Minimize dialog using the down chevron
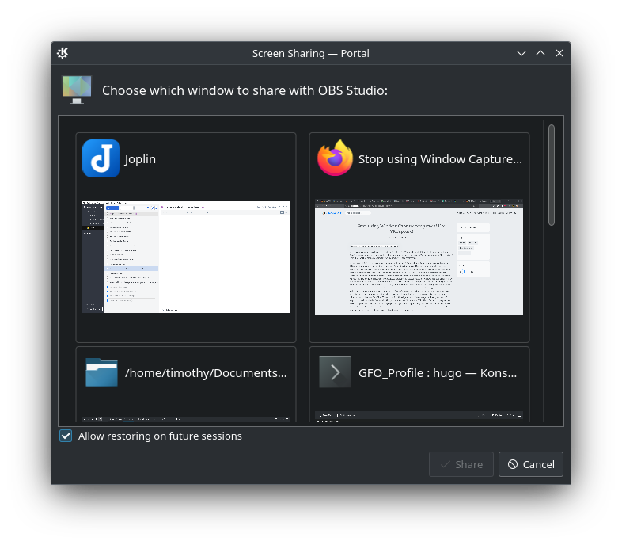The image size is (622, 545). [521, 53]
